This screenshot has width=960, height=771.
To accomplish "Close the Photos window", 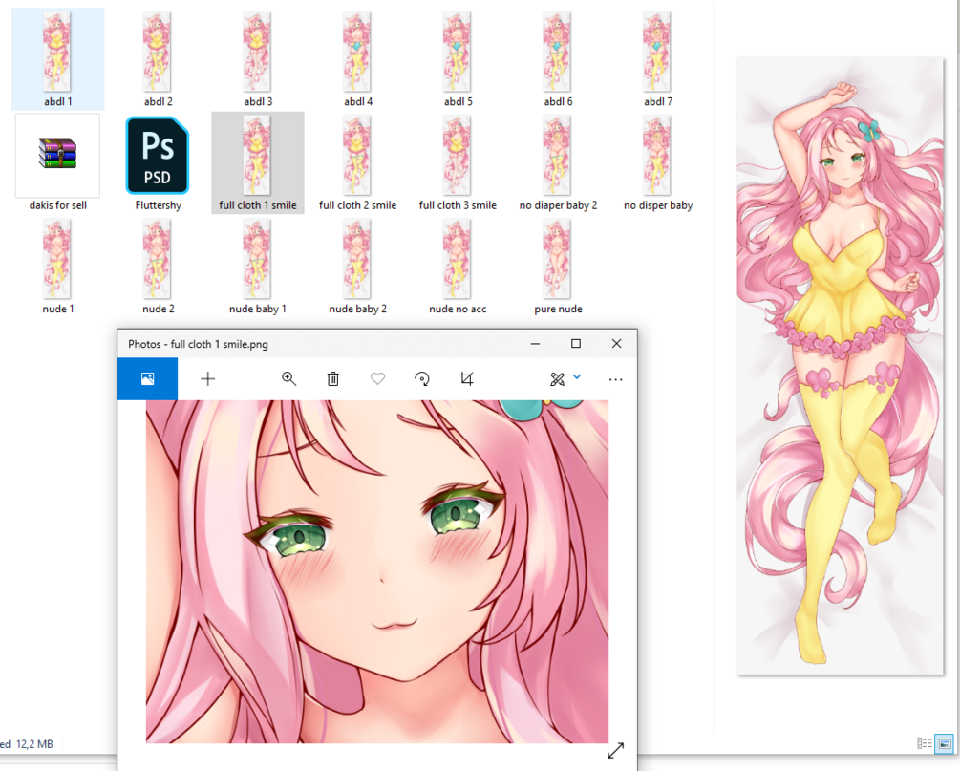I will [x=616, y=344].
